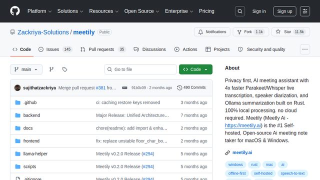
Task: Open commit hash 91b0c09
Action: tap(138, 88)
